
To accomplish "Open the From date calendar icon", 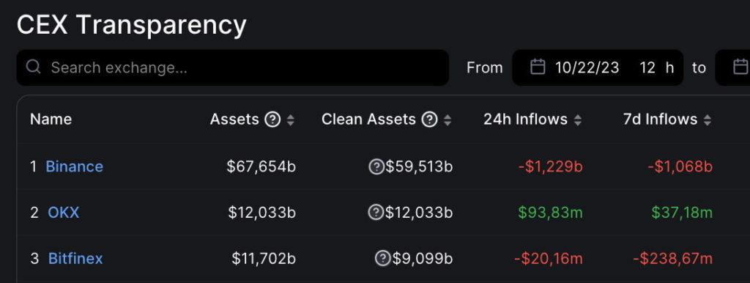I will click(x=538, y=67).
